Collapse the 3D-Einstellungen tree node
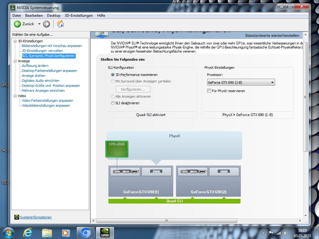The height and width of the screenshot is (239, 319). (x=15, y=41)
